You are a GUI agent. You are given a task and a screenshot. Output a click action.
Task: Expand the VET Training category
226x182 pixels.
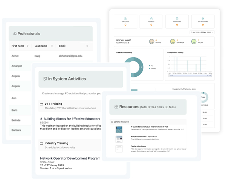point(70,106)
